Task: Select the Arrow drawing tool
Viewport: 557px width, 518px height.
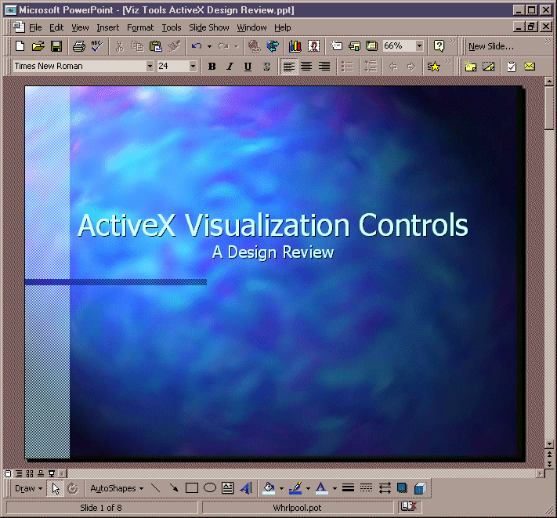Action: [x=174, y=487]
